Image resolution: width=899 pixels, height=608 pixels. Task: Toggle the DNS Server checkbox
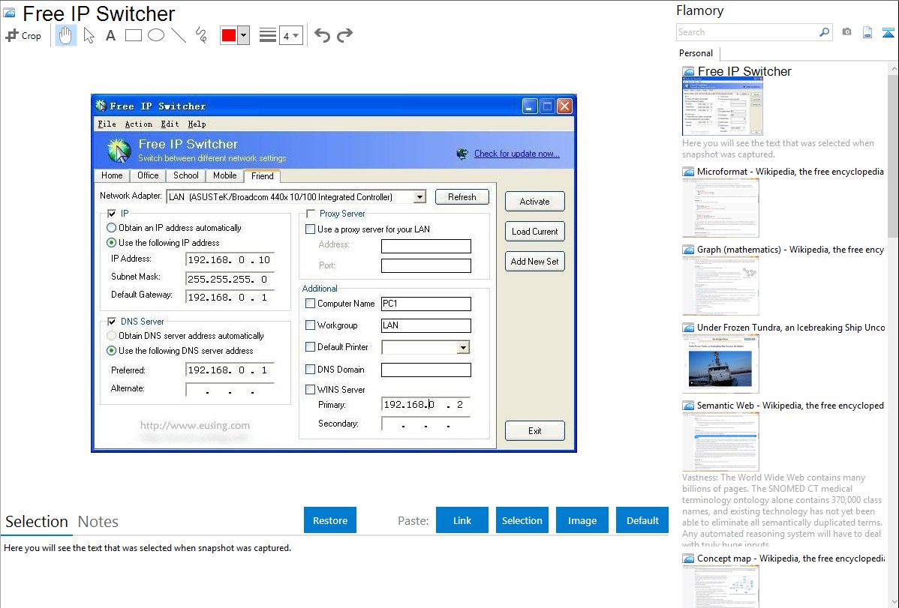(x=112, y=321)
